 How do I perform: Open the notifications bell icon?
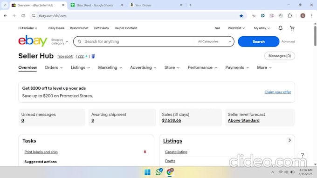[x=281, y=28]
